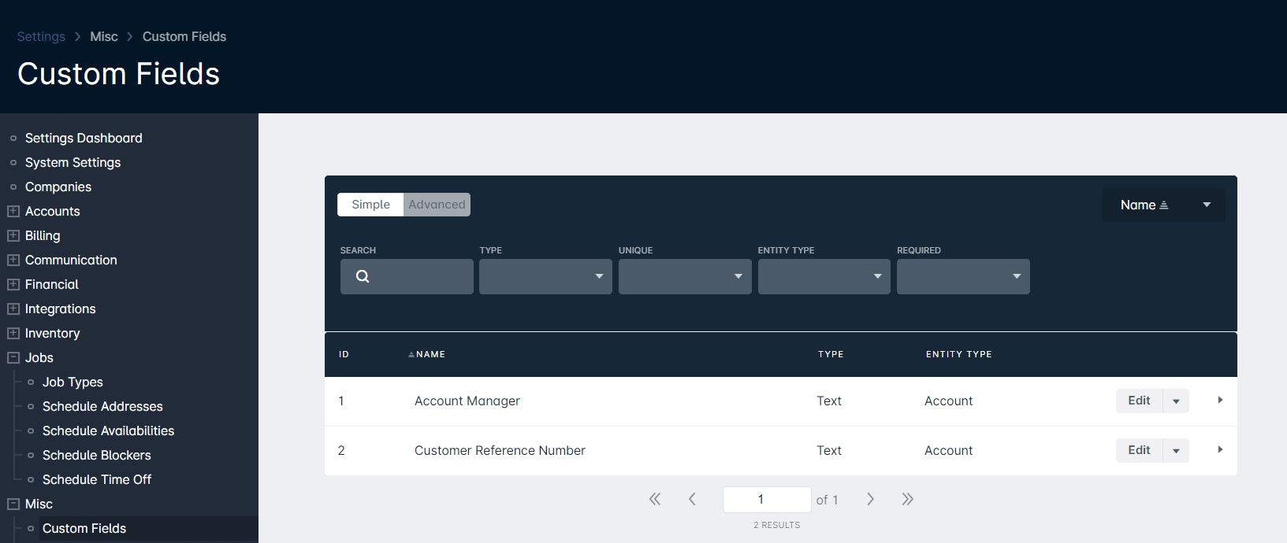Click the Misc breadcrumb link
Viewport: 1287px width, 543px height.
tap(104, 36)
